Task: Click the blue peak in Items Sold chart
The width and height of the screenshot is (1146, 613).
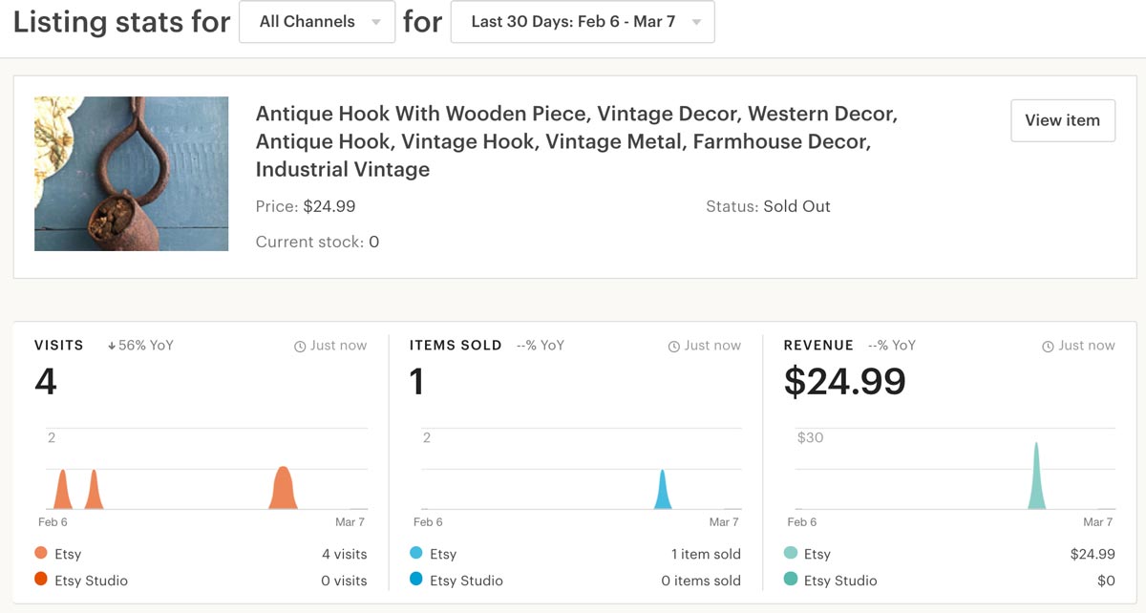Action: coord(663,492)
